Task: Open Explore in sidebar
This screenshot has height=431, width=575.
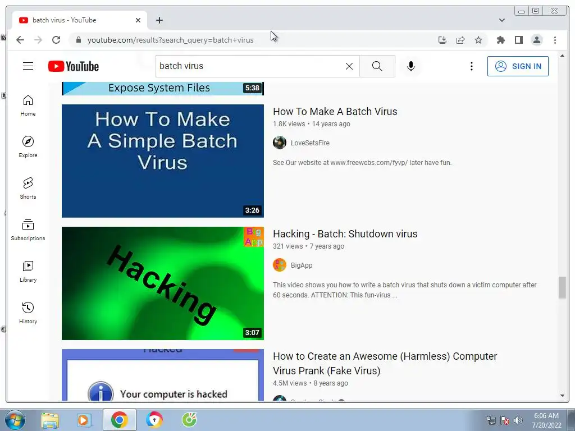Action: coord(28,146)
